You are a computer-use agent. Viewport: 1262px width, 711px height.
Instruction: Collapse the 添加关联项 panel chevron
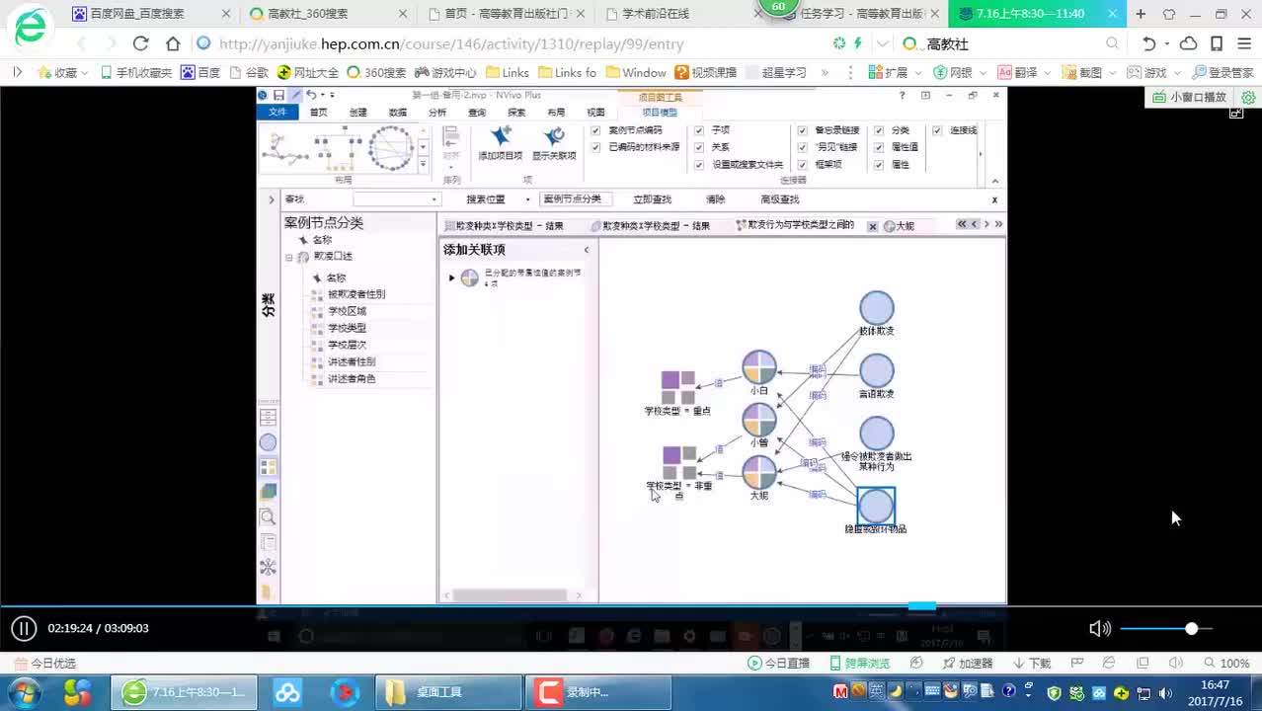point(587,250)
